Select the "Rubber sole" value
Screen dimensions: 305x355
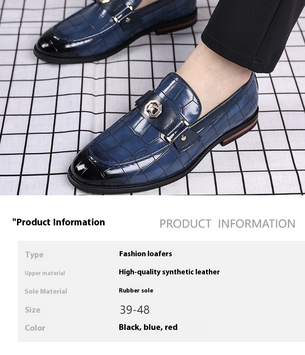click(x=136, y=291)
